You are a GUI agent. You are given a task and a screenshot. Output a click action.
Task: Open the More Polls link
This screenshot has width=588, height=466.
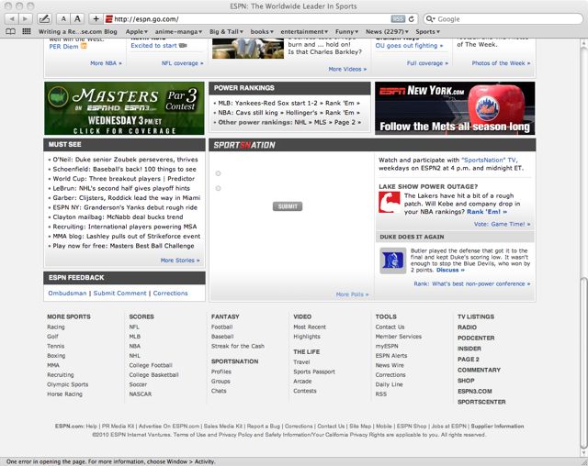click(x=352, y=294)
